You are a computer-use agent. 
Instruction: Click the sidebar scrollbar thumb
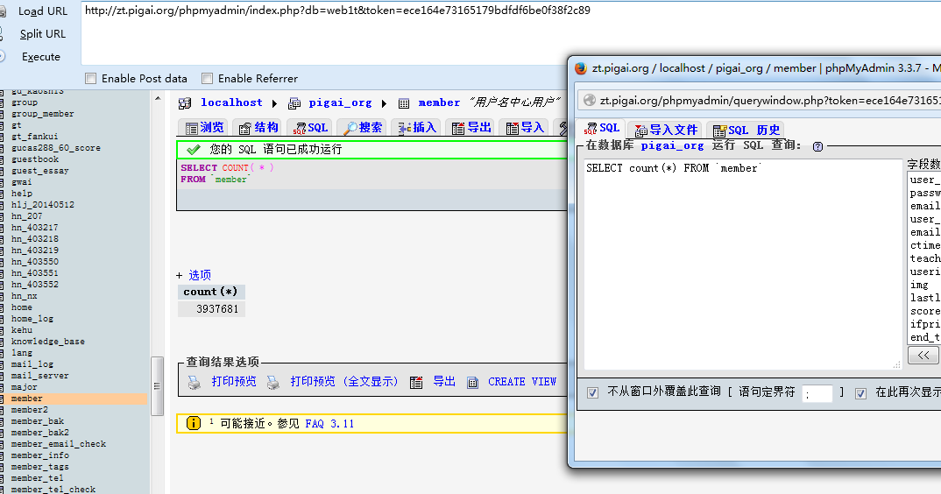(157, 386)
